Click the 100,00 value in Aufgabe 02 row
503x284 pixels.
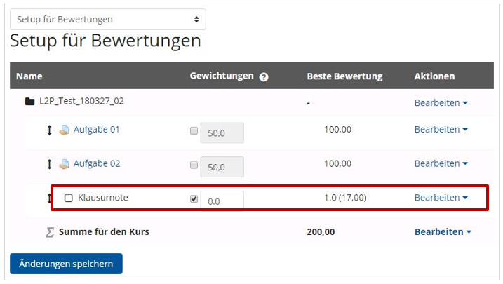point(338,163)
